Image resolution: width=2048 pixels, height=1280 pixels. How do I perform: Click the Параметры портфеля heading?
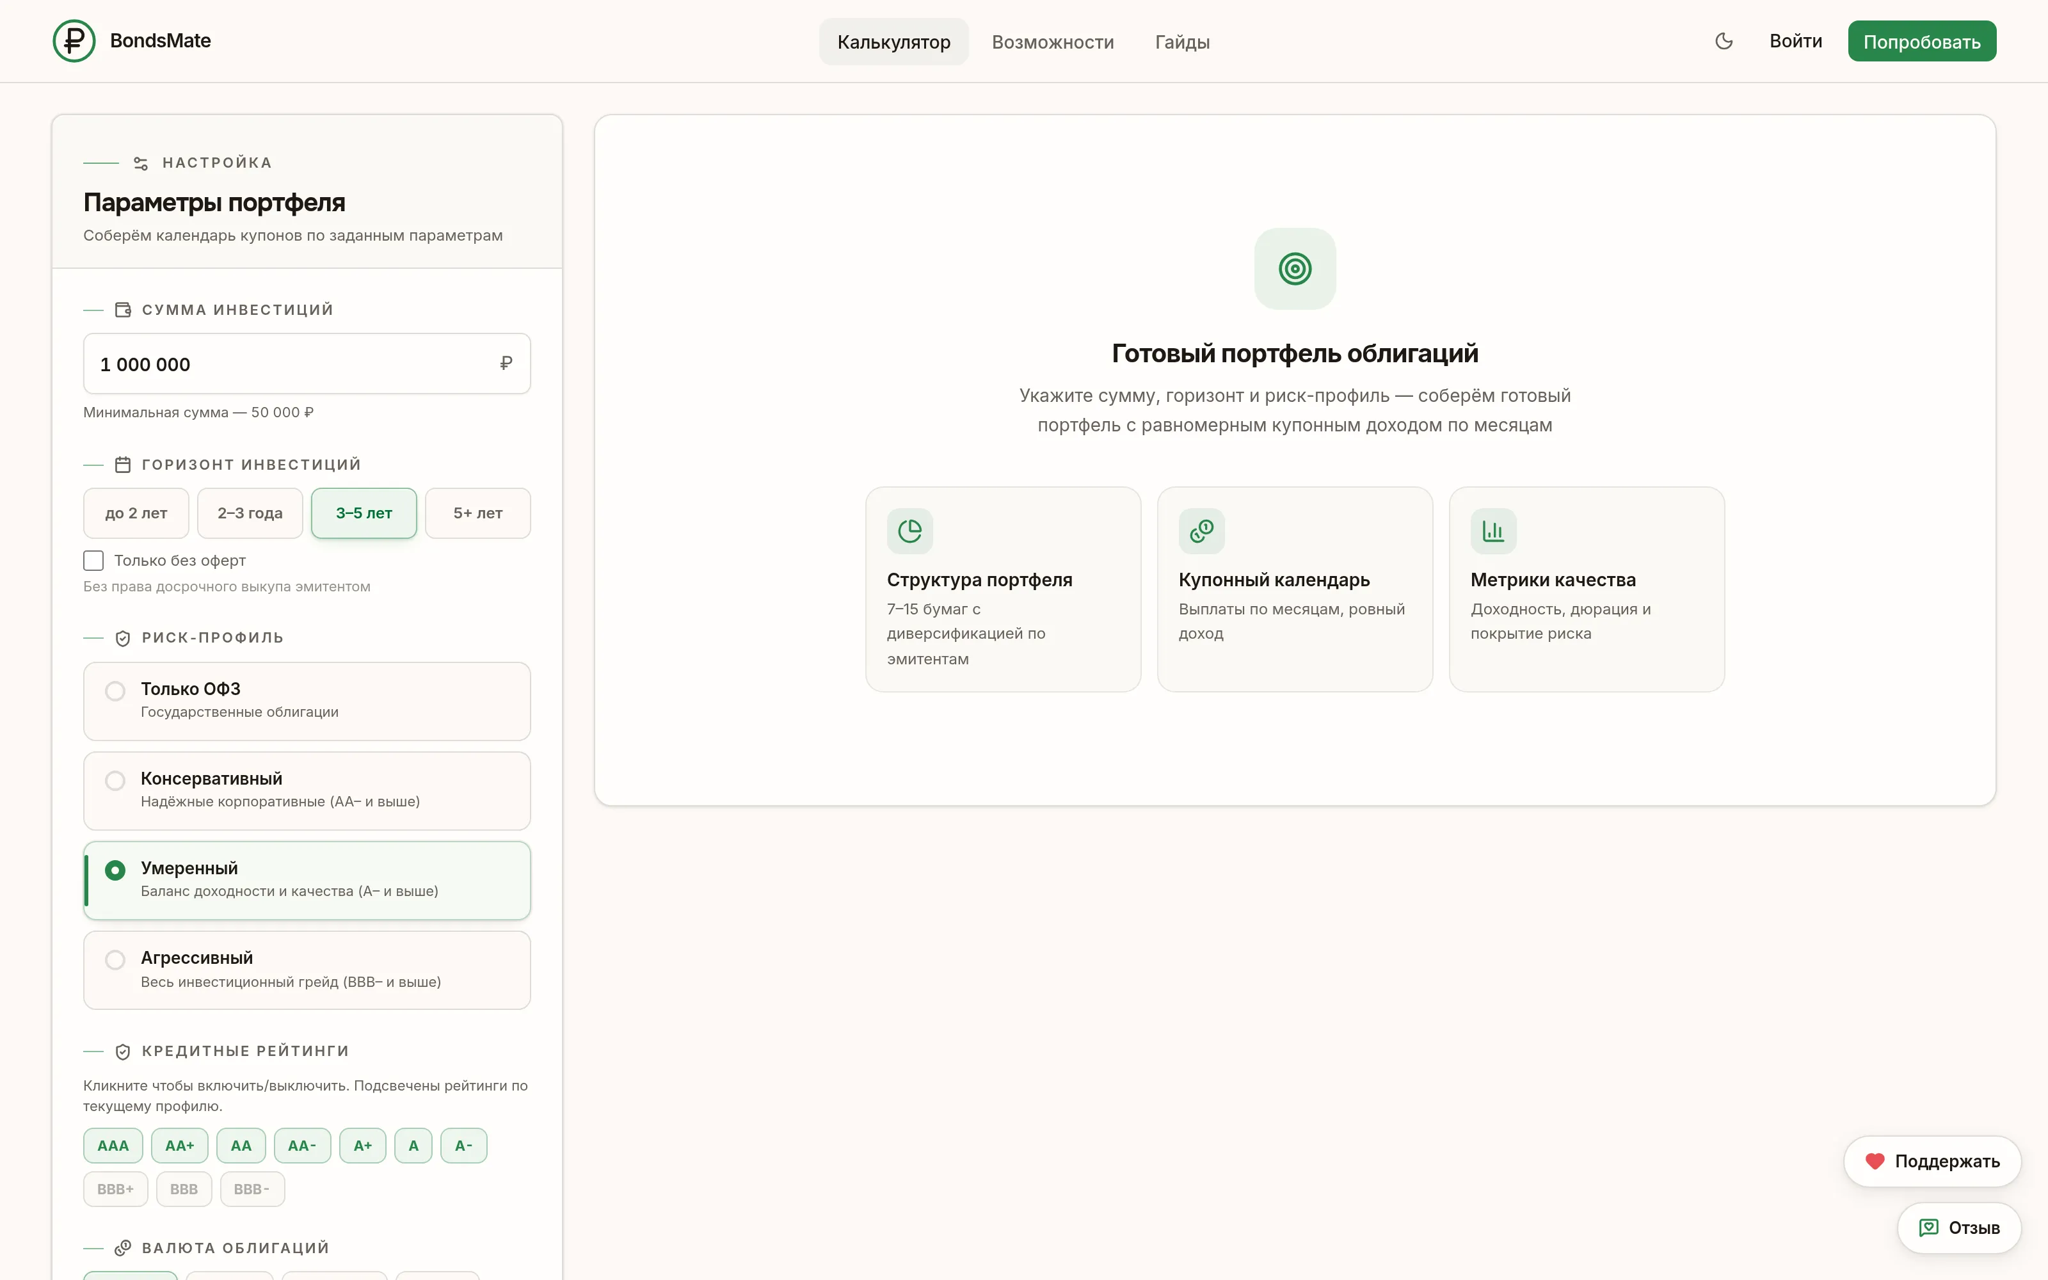(214, 202)
